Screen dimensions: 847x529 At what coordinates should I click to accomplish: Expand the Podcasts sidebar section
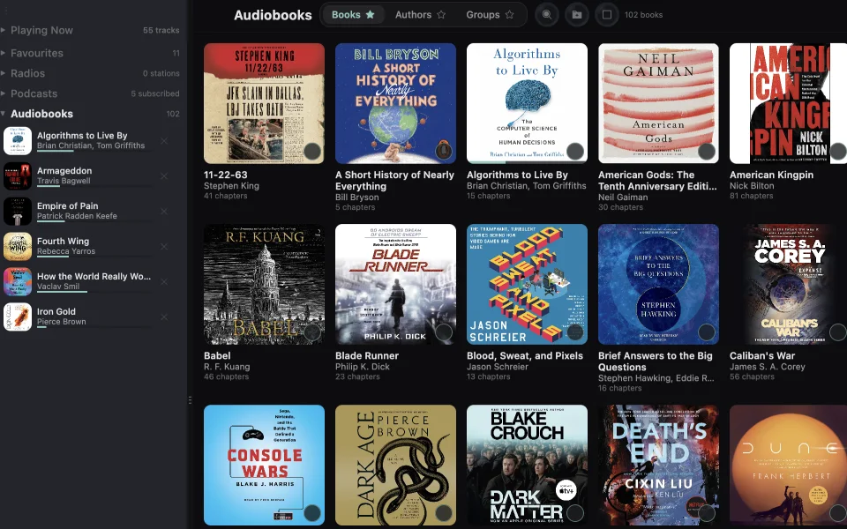pos(4,93)
